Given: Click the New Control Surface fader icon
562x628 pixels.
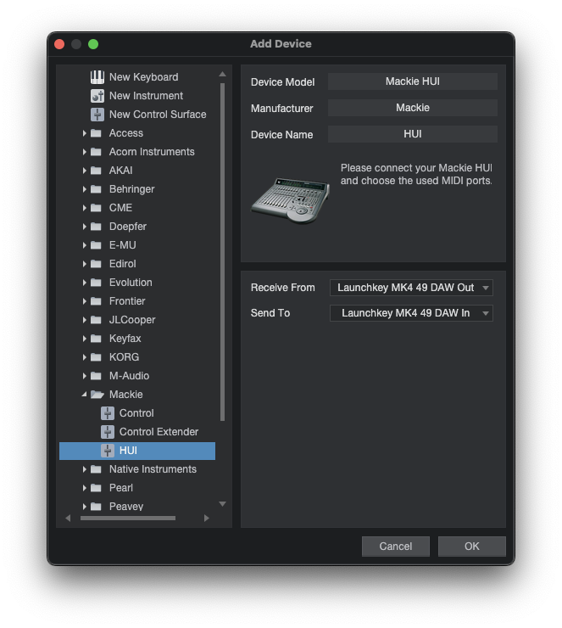Looking at the screenshot, I should (x=97, y=115).
